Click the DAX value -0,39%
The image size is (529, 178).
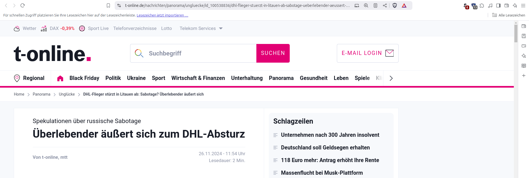coord(67,28)
